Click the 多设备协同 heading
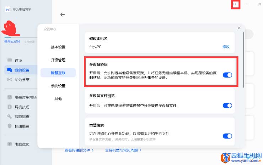Image resolution: width=263 pixels, height=165 pixels. (x=98, y=64)
